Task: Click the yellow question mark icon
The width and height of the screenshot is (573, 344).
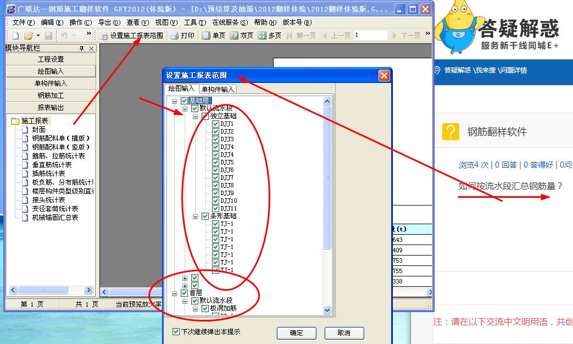Action: pos(450,131)
